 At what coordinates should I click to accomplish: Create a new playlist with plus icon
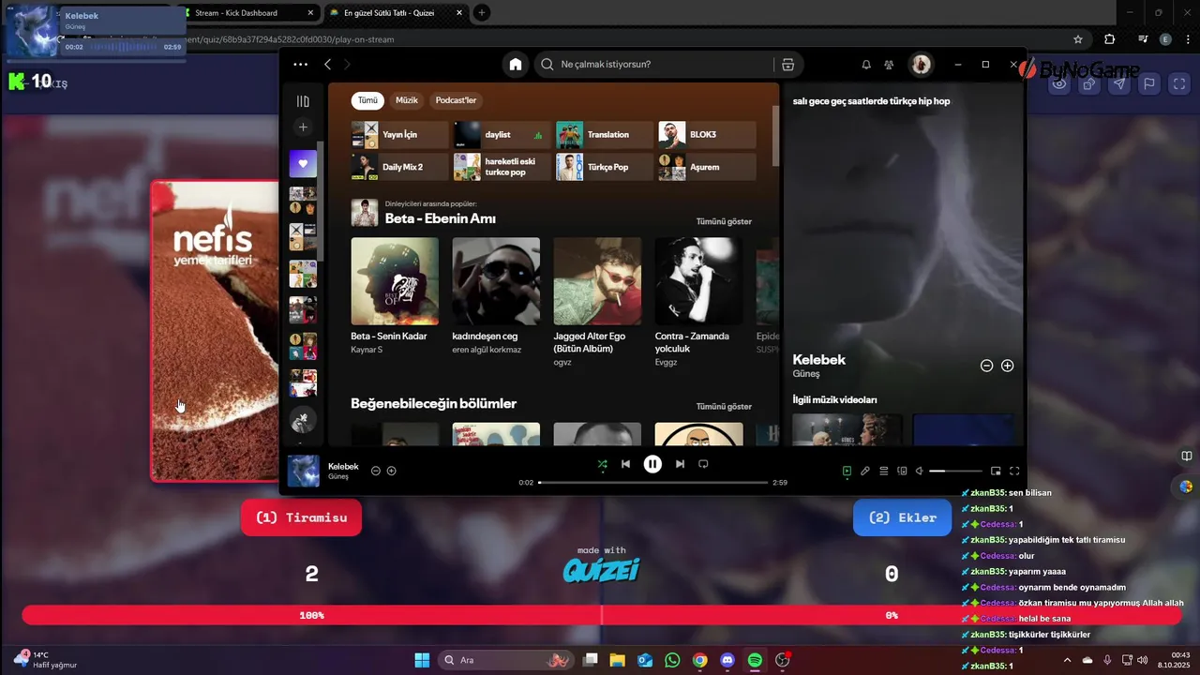tap(303, 127)
